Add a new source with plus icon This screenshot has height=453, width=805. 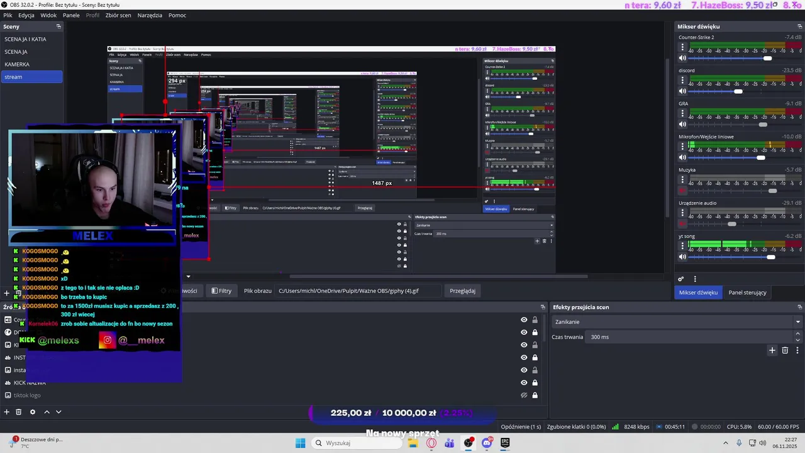pos(7,411)
